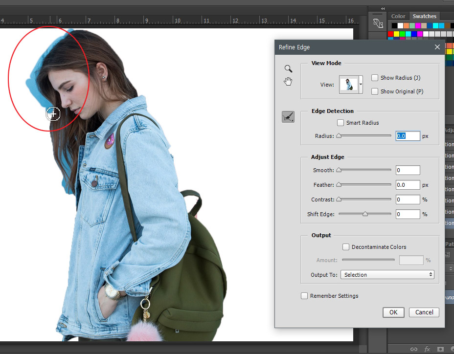Pick the brown swatch in top row
The height and width of the screenshot is (354, 454).
tap(447, 26)
